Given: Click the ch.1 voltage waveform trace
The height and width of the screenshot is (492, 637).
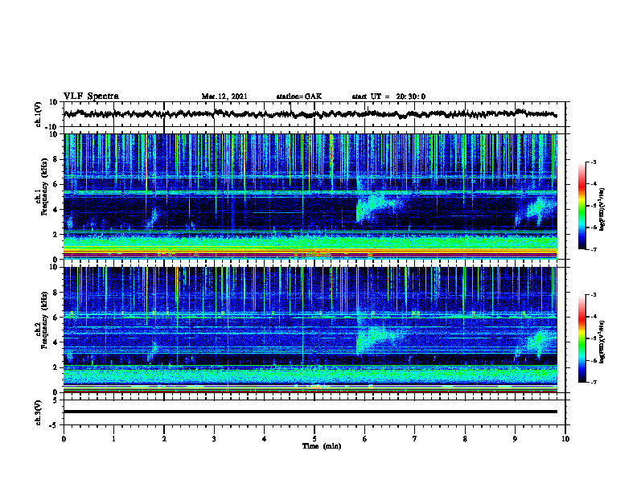Looking at the screenshot, I should pos(310,114).
